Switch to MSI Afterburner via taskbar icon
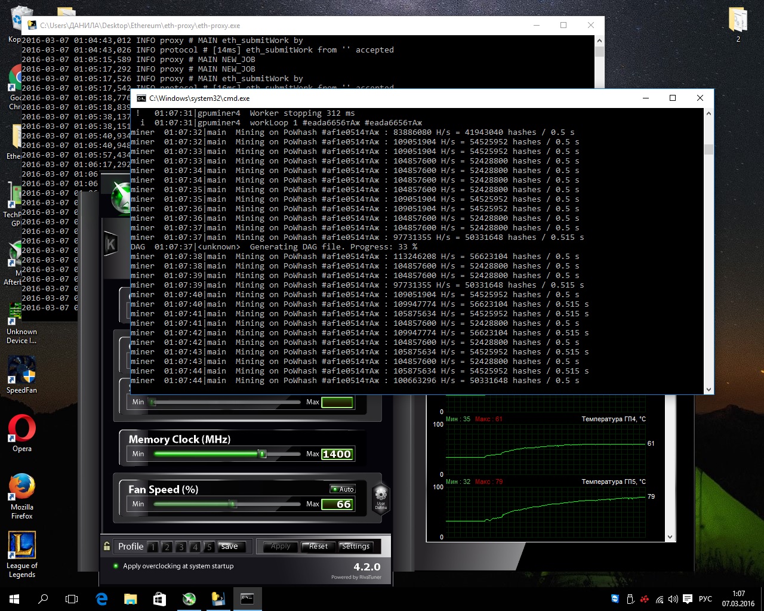This screenshot has width=764, height=611. 189,598
